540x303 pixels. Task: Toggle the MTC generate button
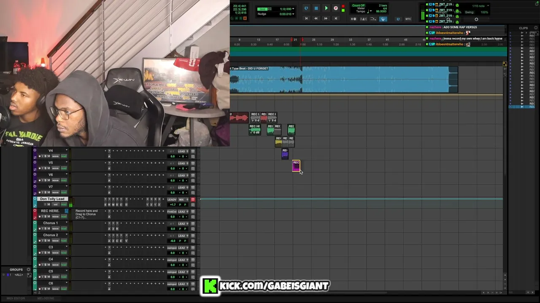click(408, 19)
